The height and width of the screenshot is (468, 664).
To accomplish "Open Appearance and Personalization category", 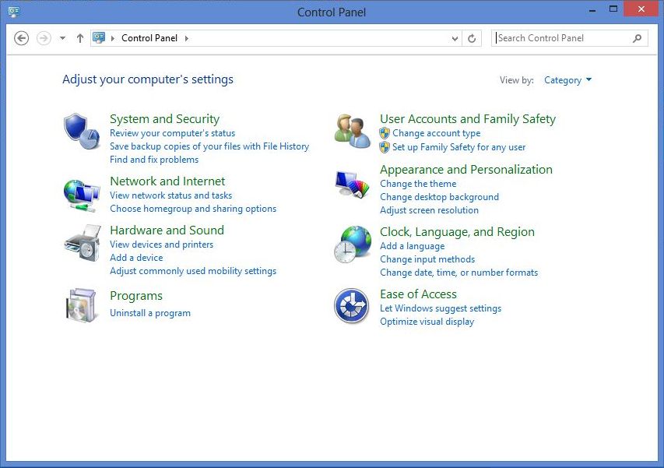I will [x=466, y=170].
